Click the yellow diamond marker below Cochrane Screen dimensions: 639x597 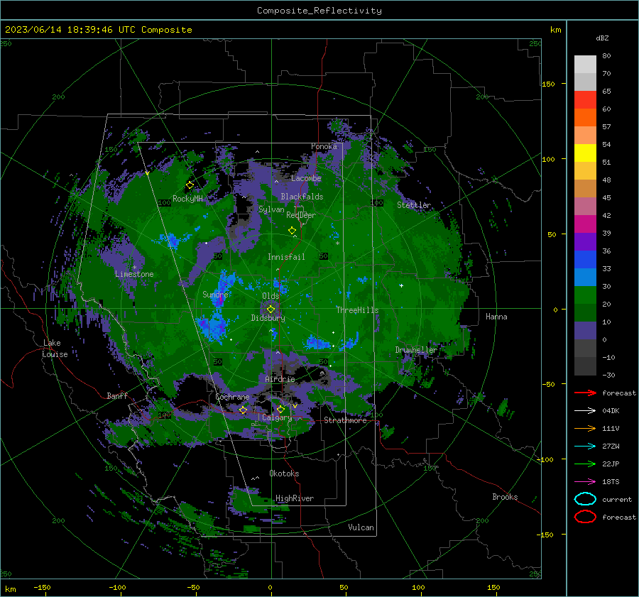[x=244, y=410]
